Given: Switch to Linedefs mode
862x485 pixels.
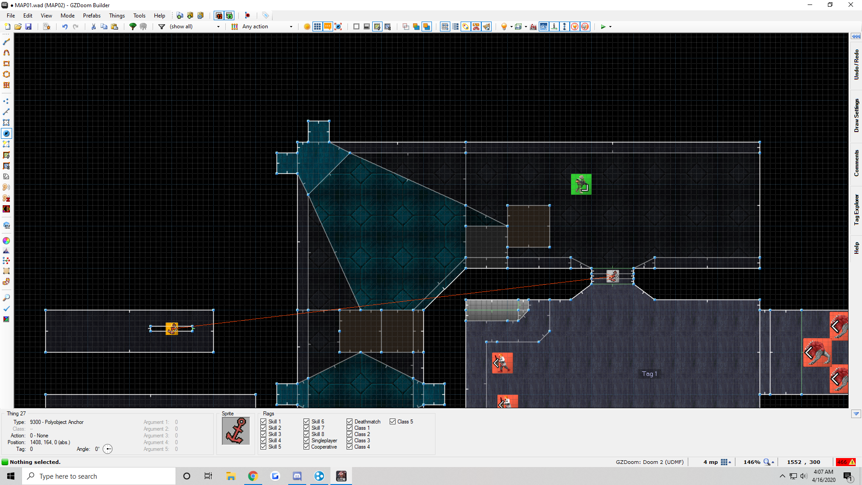Looking at the screenshot, I should 6,112.
